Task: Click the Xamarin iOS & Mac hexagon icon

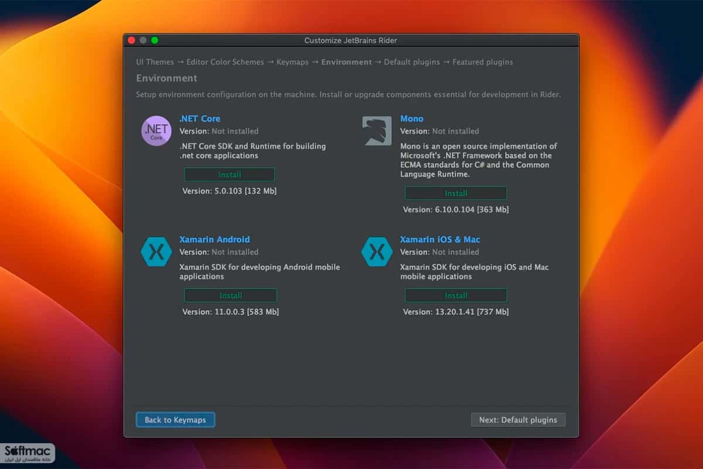Action: (377, 252)
